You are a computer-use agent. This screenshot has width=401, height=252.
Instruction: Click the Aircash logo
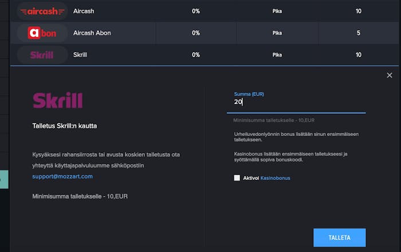click(x=42, y=11)
